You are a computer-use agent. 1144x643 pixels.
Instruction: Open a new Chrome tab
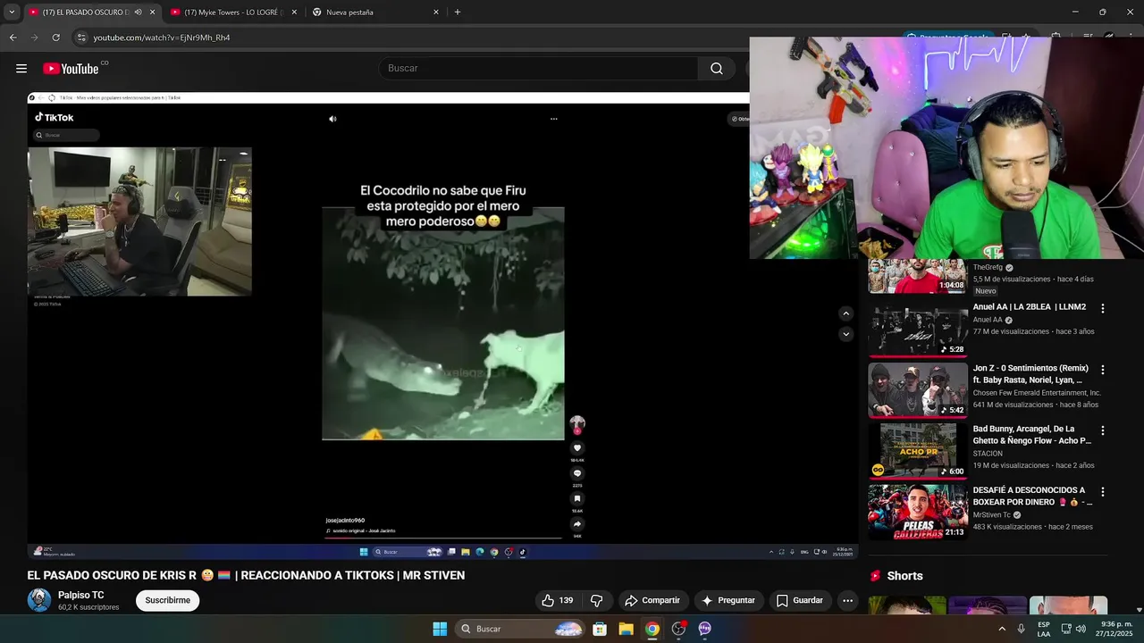pos(458,13)
